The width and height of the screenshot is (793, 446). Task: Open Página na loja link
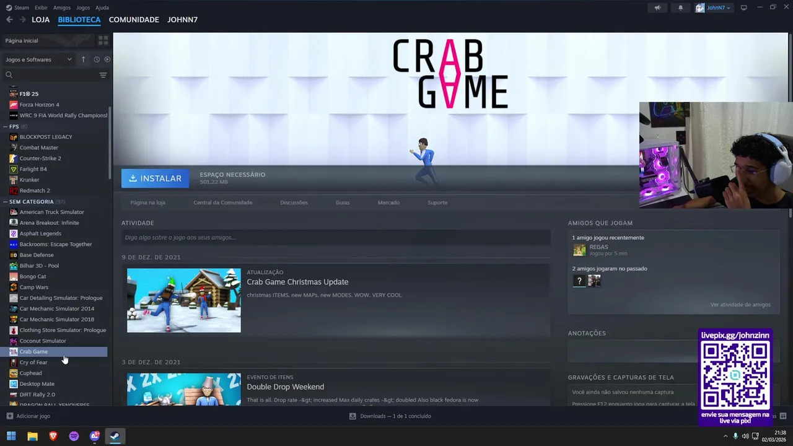pyautogui.click(x=148, y=203)
